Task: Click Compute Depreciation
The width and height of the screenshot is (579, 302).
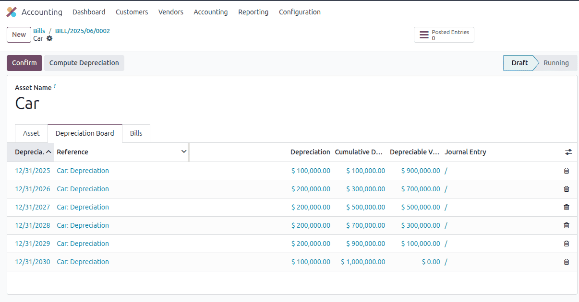Action: pyautogui.click(x=84, y=63)
